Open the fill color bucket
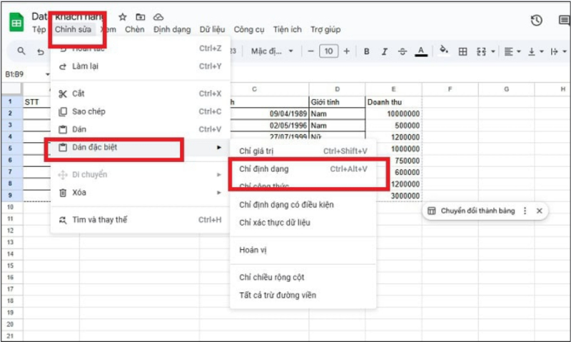 click(x=443, y=50)
